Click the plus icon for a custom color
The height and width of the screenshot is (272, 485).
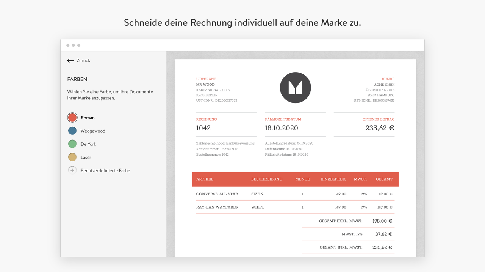72,170
